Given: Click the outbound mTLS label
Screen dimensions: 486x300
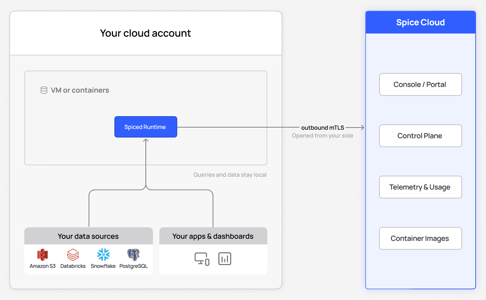Looking at the screenshot, I should pyautogui.click(x=323, y=128).
